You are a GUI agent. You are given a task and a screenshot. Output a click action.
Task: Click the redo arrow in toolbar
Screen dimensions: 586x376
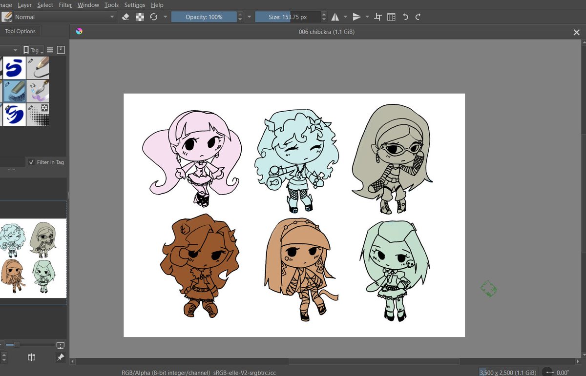418,17
